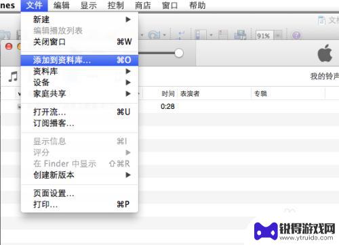
Task: Click the table-grid toolbox icon in toolbar
Action: click(x=223, y=35)
